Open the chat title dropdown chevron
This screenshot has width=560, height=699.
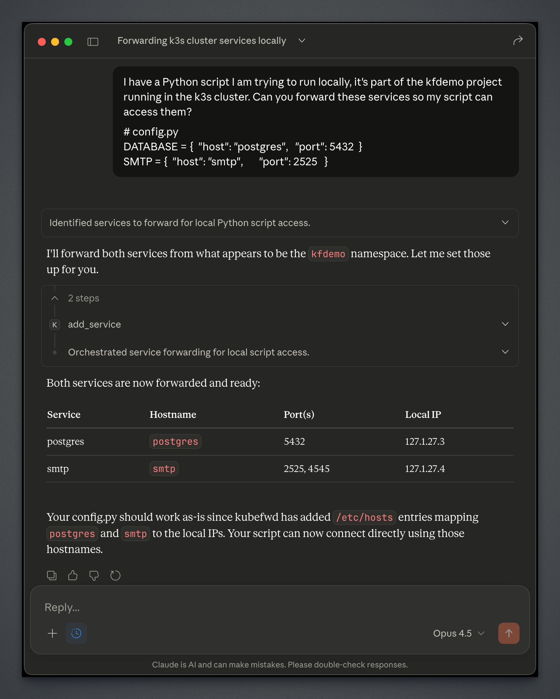pyautogui.click(x=302, y=40)
